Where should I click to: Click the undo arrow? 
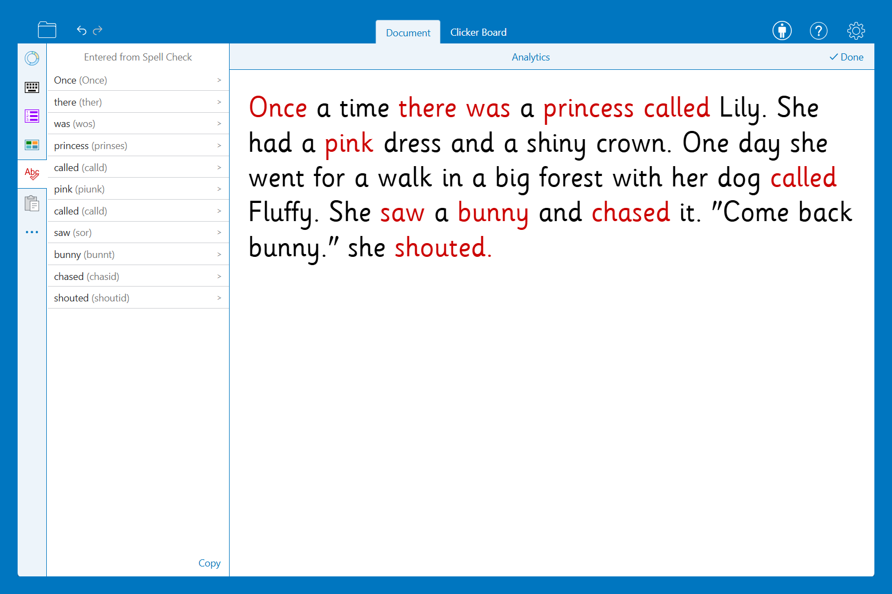[81, 30]
